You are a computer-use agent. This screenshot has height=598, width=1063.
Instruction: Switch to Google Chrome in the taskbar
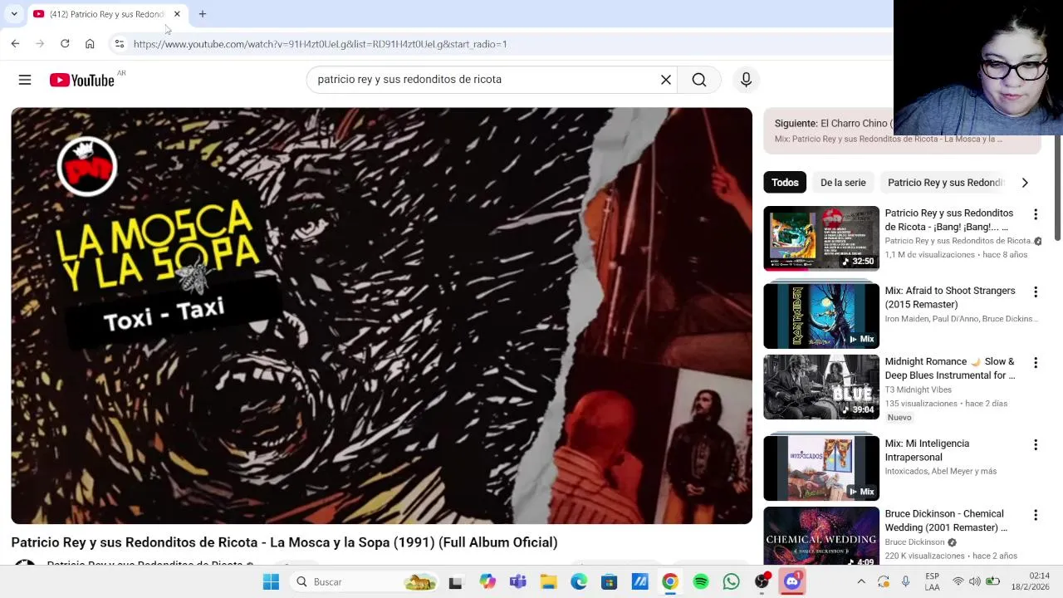coord(669,581)
